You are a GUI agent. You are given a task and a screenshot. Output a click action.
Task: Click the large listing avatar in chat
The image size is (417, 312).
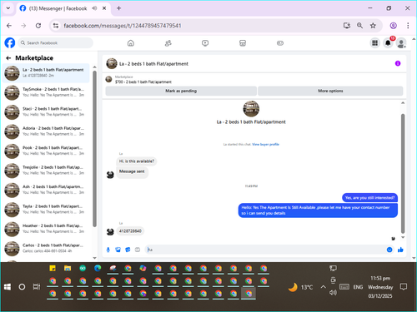click(251, 109)
